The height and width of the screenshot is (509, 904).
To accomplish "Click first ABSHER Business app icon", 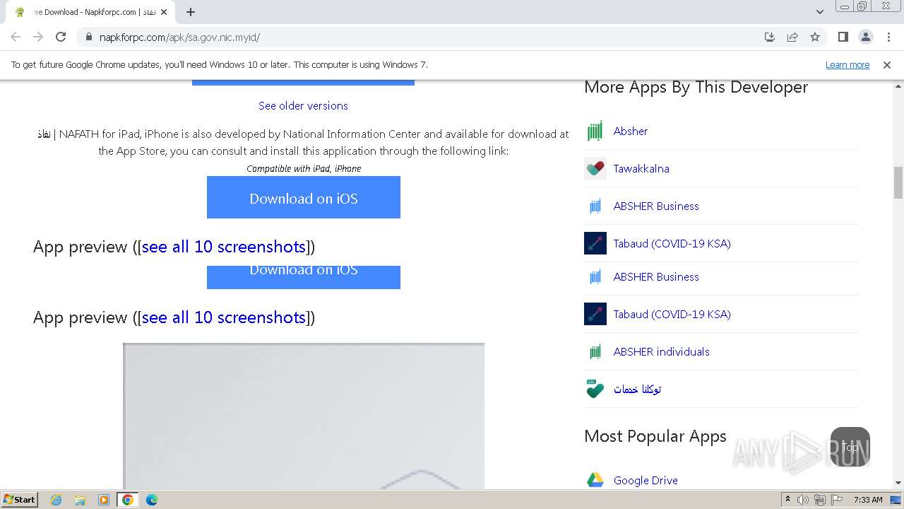I will click(595, 206).
